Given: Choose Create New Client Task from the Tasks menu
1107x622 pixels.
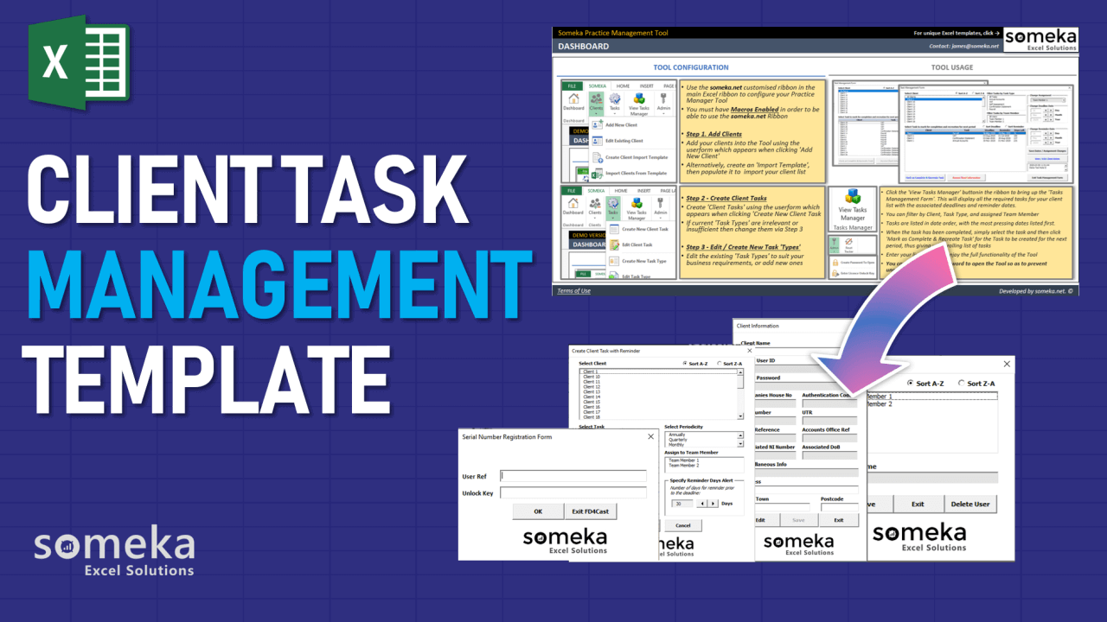Looking at the screenshot, I should pyautogui.click(x=639, y=229).
